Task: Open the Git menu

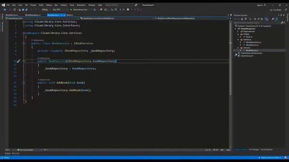Action: [x=26, y=5]
